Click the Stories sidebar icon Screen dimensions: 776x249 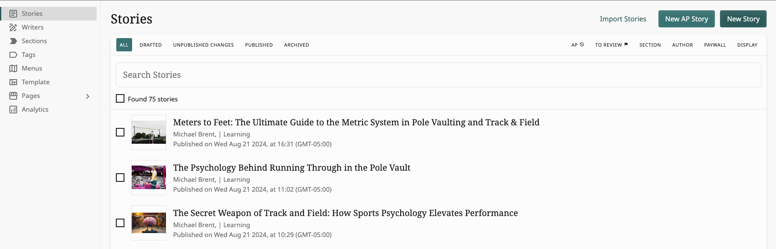tap(13, 14)
